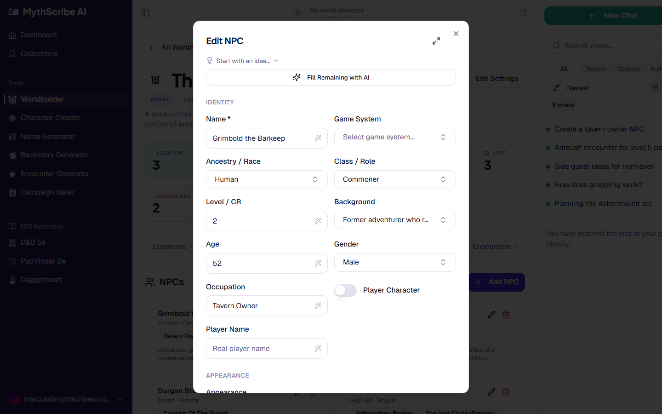The width and height of the screenshot is (662, 414).
Task: Open the Game System dropdown
Action: point(394,137)
